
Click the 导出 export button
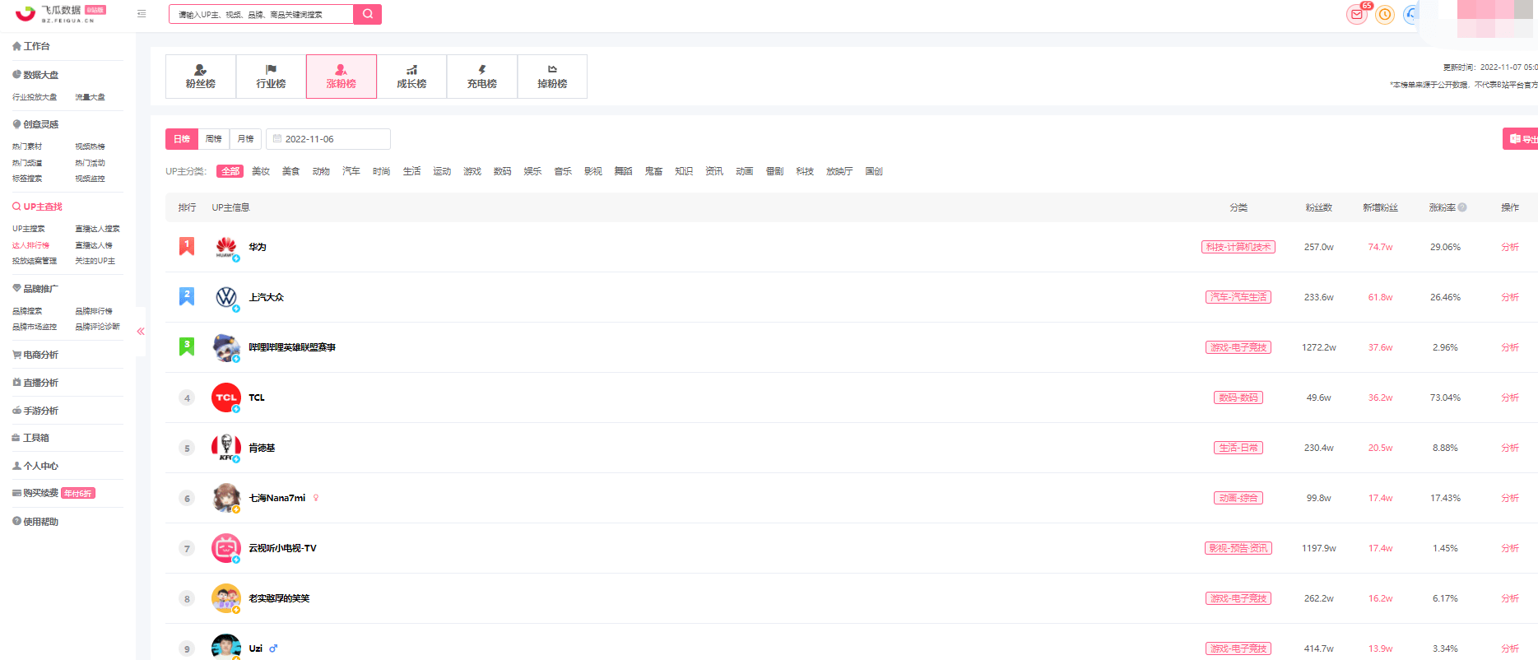point(1521,139)
